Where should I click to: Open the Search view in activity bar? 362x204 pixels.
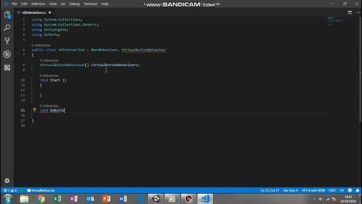point(7,28)
